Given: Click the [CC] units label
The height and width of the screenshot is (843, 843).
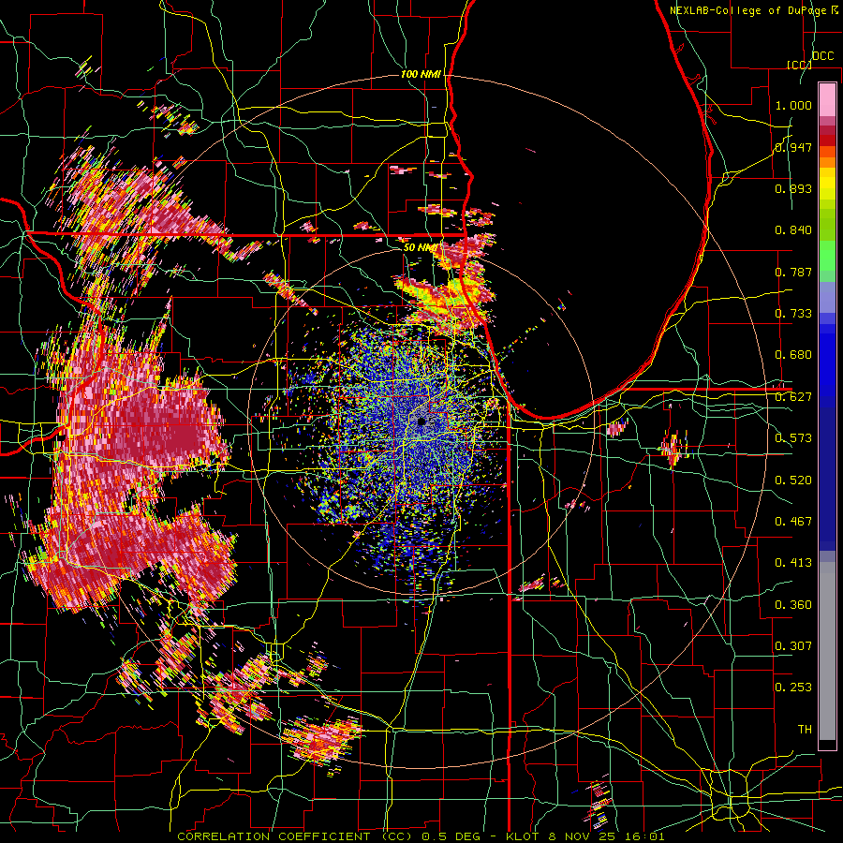Looking at the screenshot, I should (x=799, y=65).
